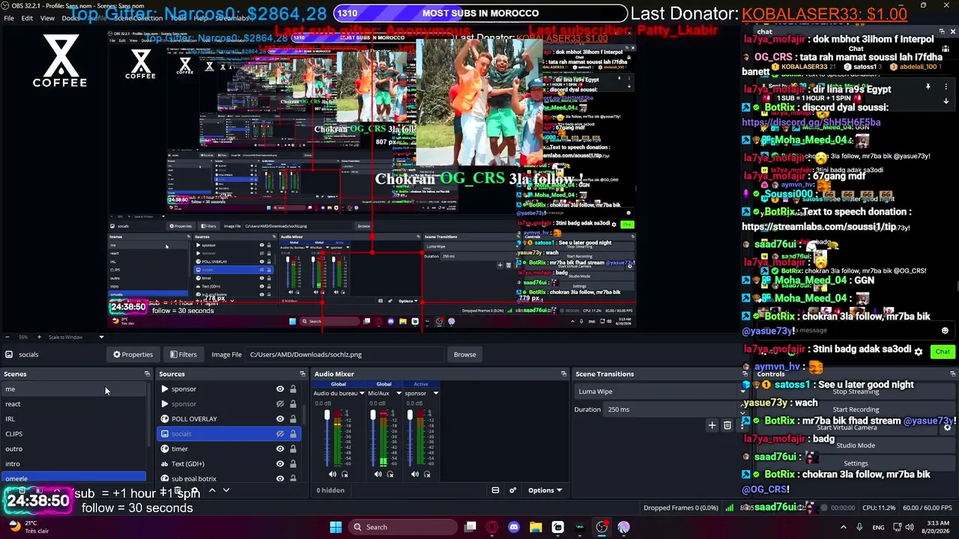
Task: Unlock the first sponsor source
Action: [x=293, y=389]
